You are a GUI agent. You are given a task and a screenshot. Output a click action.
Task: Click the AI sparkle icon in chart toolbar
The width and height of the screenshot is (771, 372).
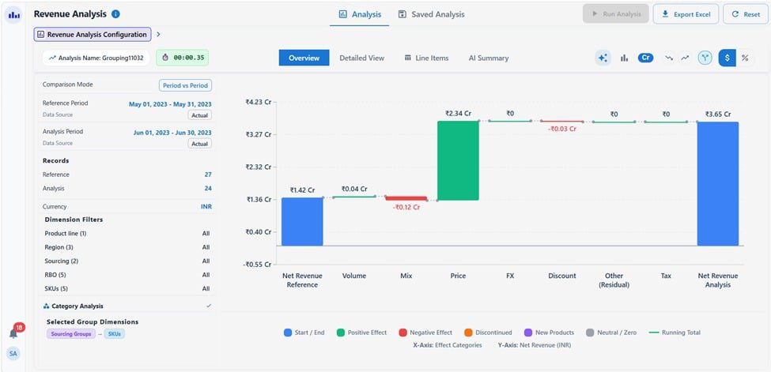pos(603,58)
